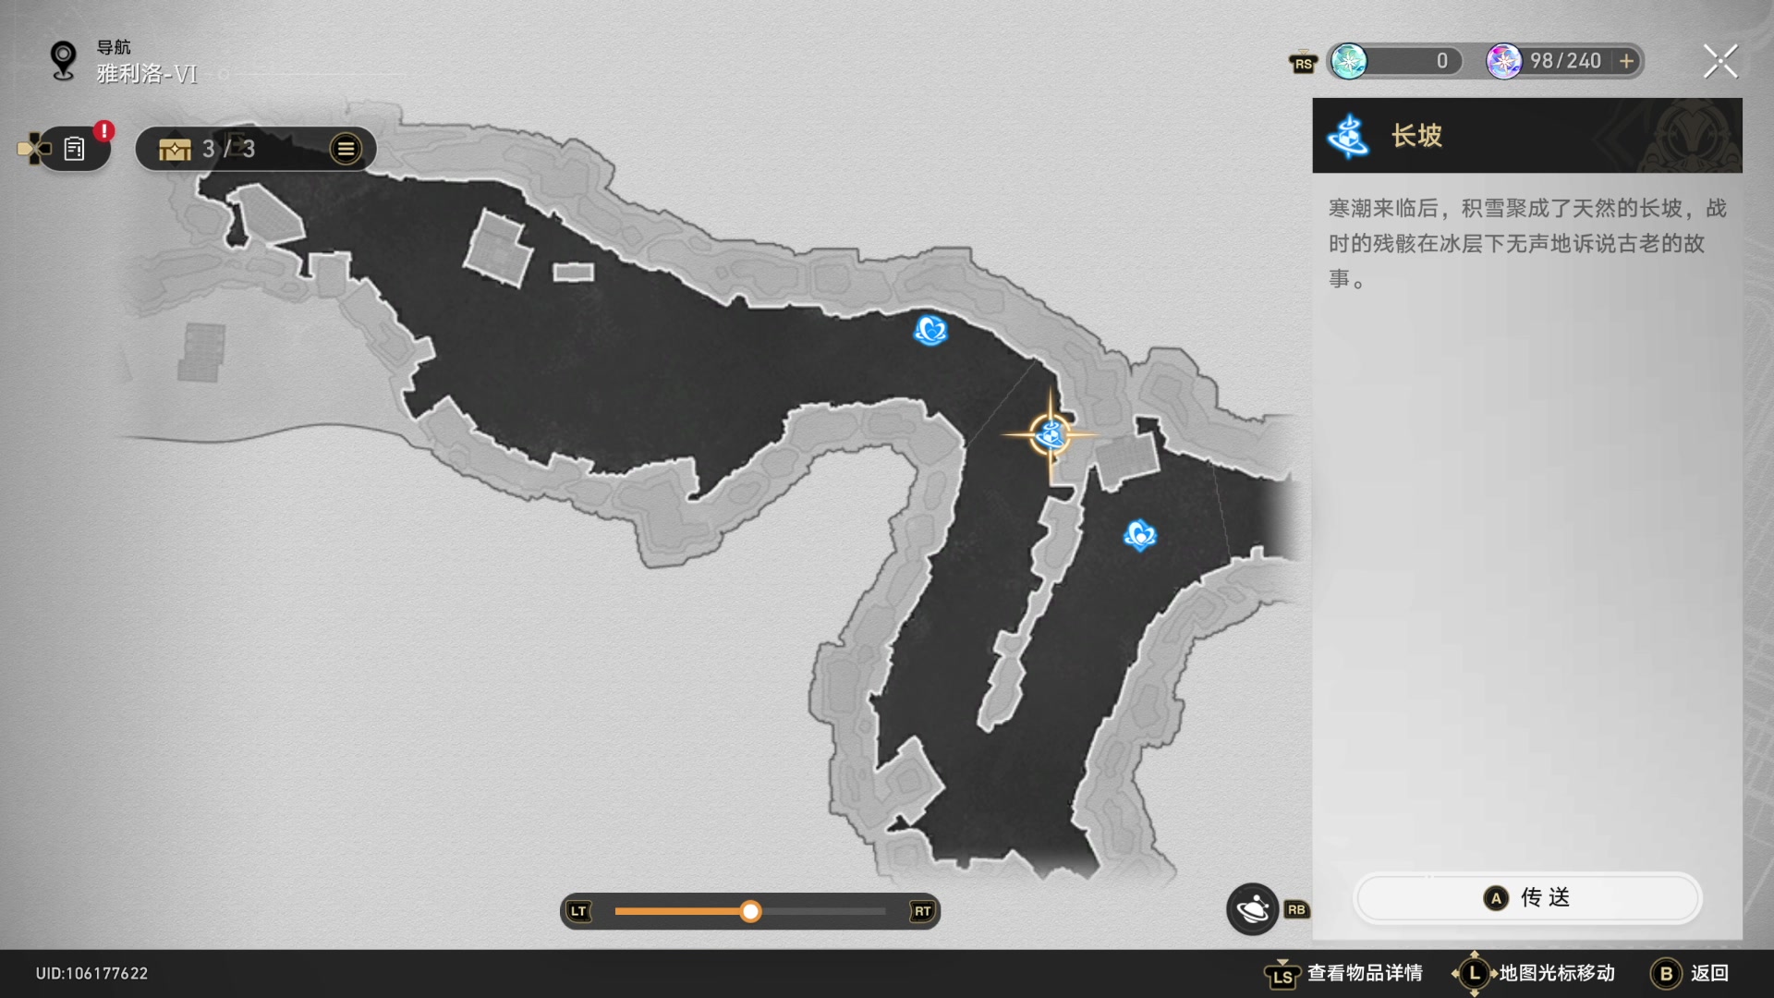1774x998 pixels.
Task: Click the 返回 back button
Action: coord(1693,973)
